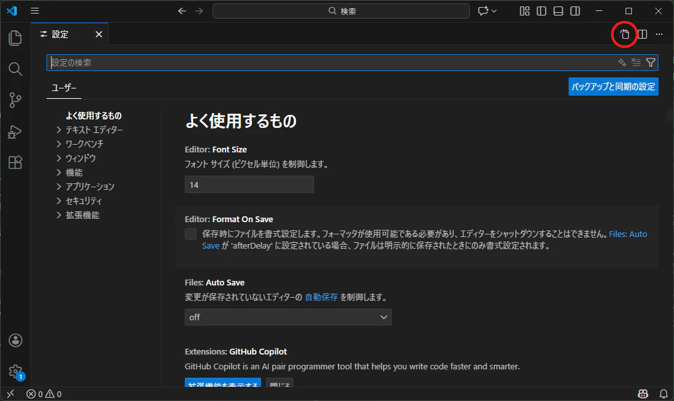Image resolution: width=674 pixels, height=401 pixels.
Task: Open the Explorer view in the activity bar
Action: [x=15, y=38]
